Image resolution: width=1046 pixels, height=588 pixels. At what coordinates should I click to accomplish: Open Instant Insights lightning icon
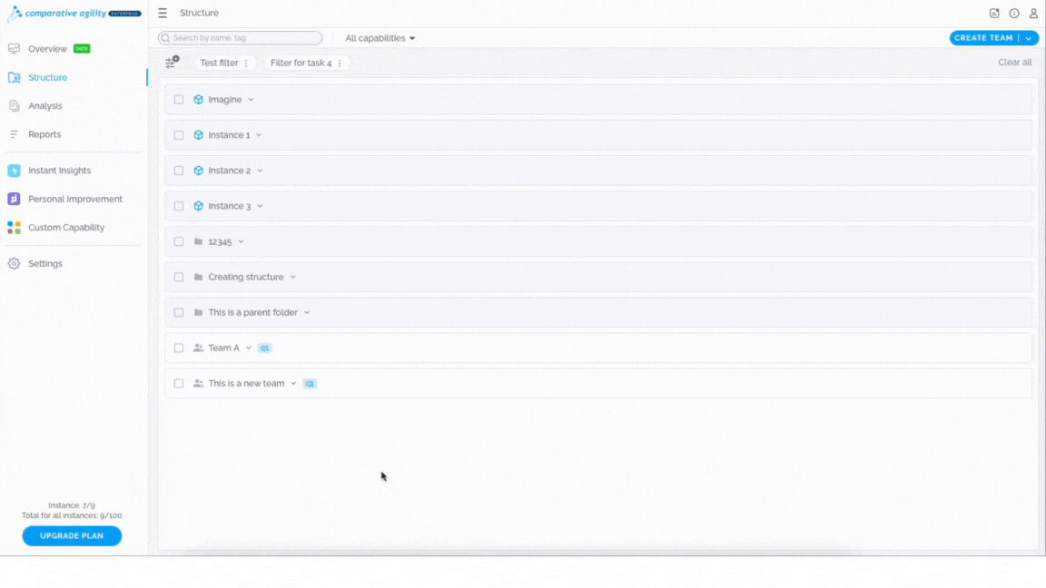[x=14, y=171]
